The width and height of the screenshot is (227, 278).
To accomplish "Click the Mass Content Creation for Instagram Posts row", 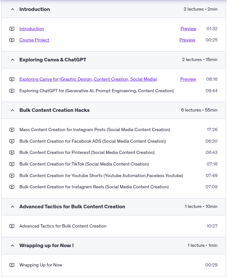I will tap(95, 130).
